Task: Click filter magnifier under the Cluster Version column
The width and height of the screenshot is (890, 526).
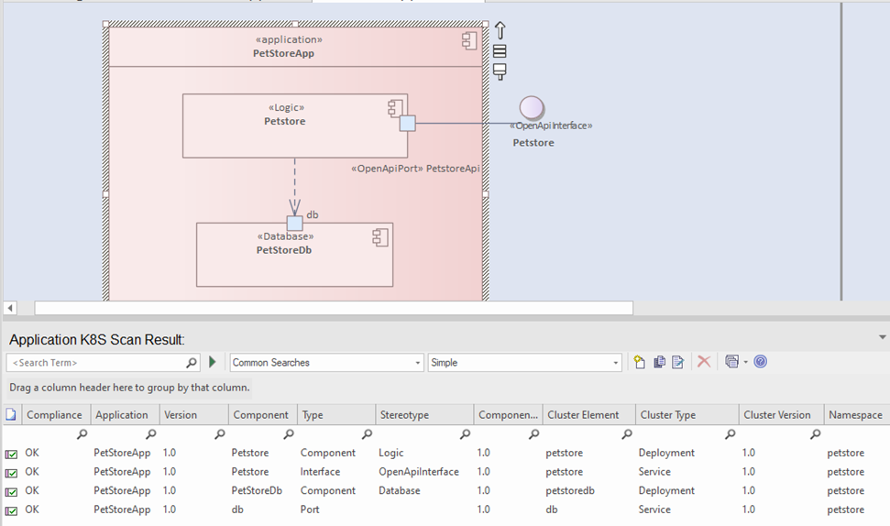Action: click(815, 434)
